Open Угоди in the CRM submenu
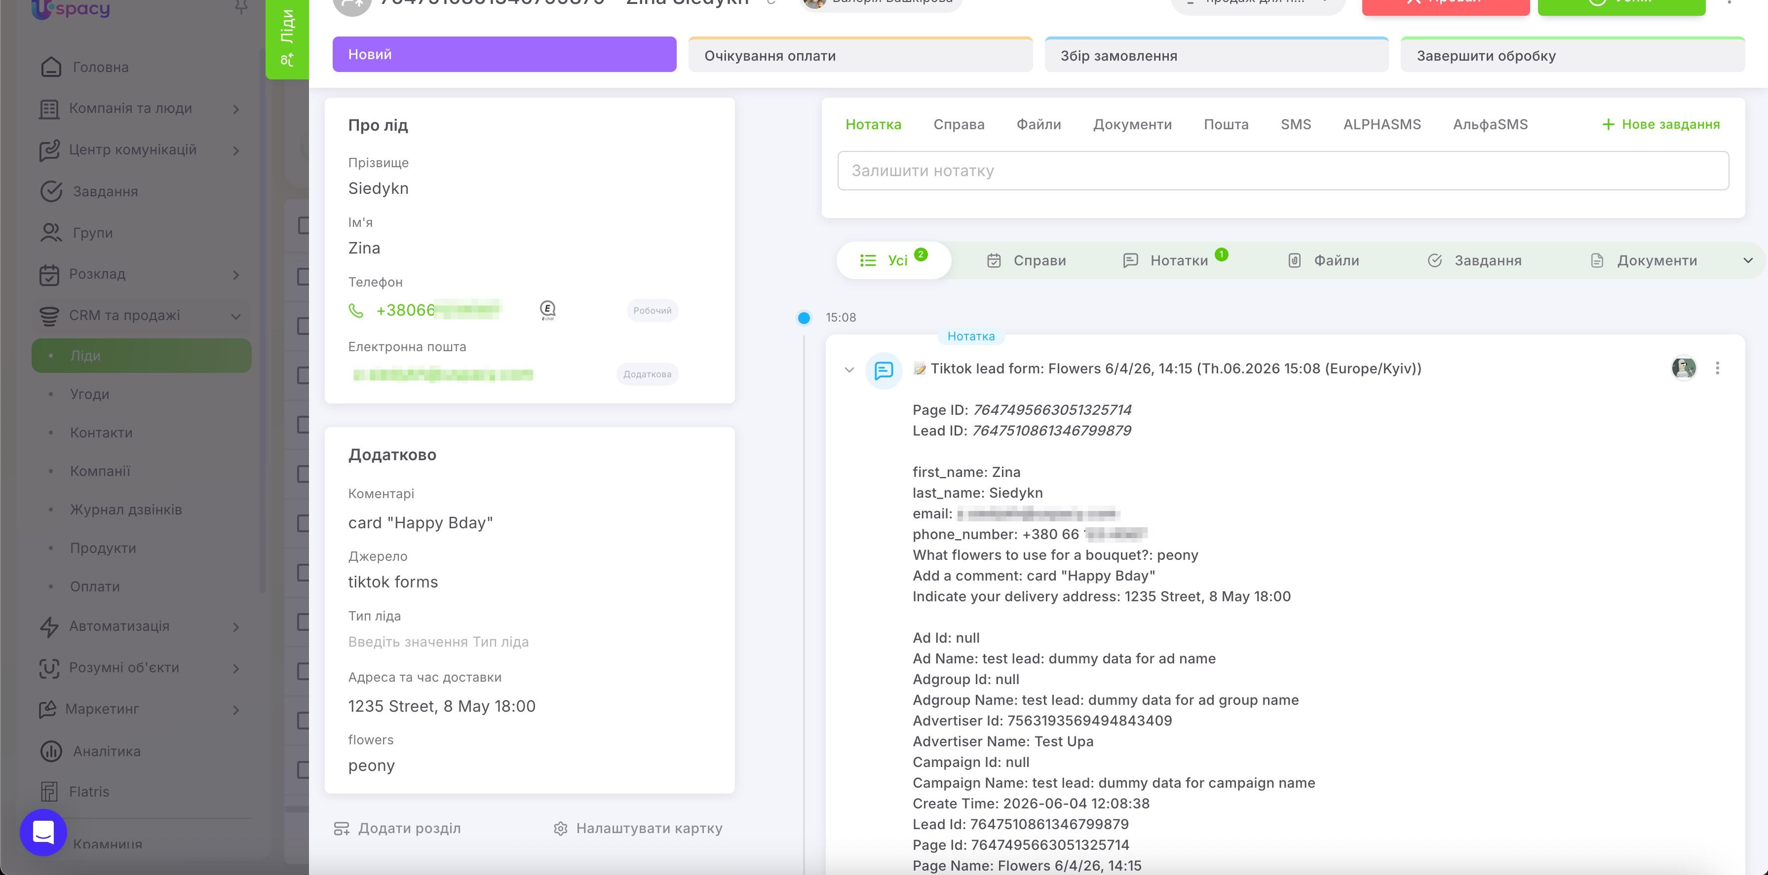 [90, 394]
